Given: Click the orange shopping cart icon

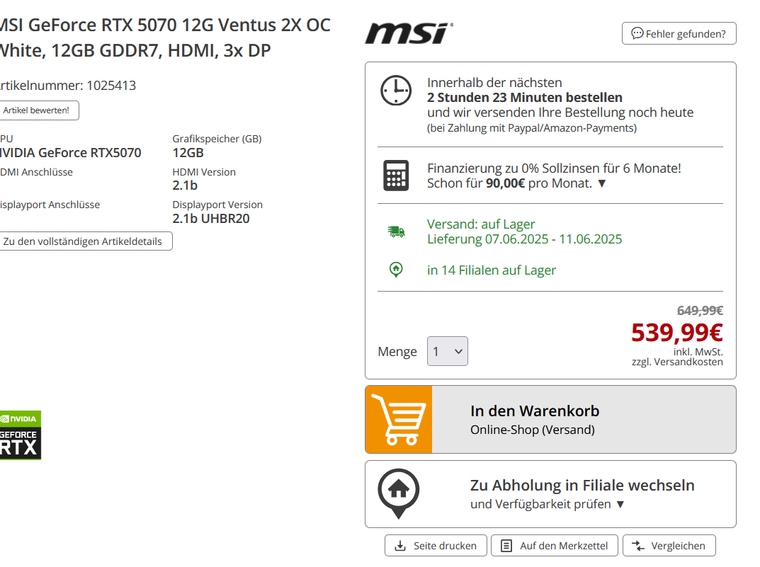Looking at the screenshot, I should click(399, 419).
